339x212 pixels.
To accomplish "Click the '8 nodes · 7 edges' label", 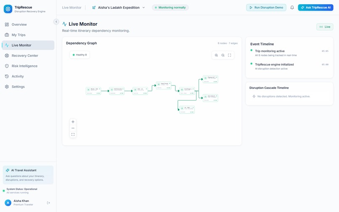I will pos(228,43).
